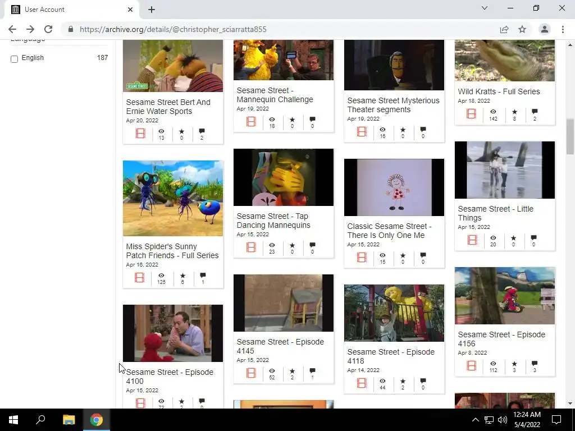Screen dimensions: 575x431
Task: Click the There Is Only One Me thumbnail
Action: coord(394,187)
